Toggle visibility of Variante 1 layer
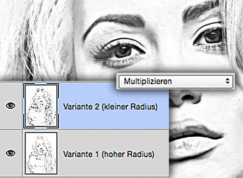Screen dimensions: 243x178 (10, 153)
